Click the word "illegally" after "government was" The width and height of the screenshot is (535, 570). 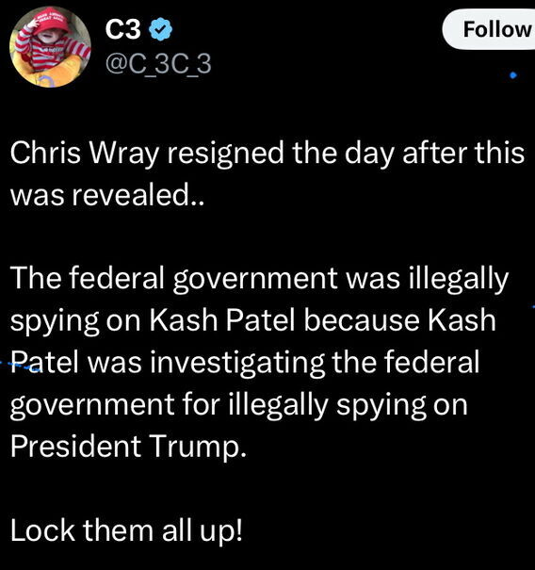point(459,279)
